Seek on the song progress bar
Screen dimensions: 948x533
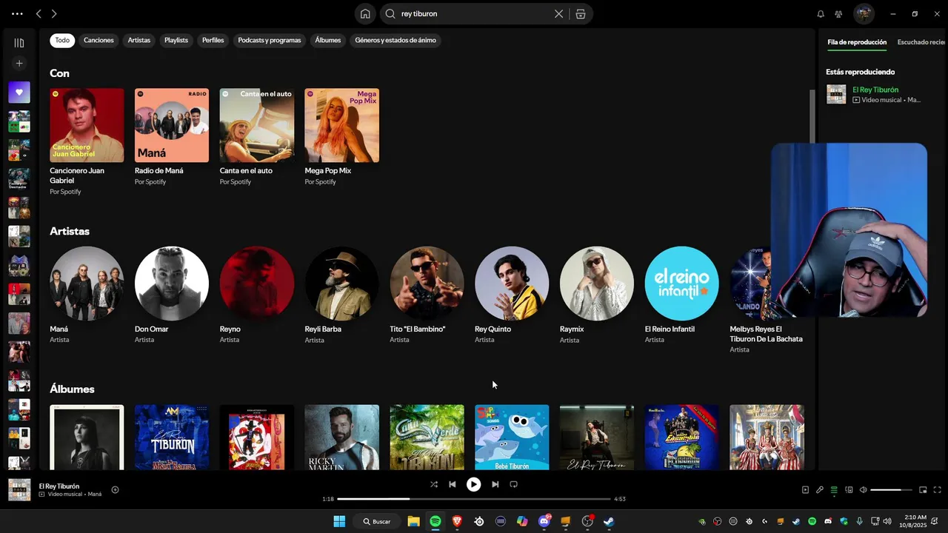(x=474, y=499)
